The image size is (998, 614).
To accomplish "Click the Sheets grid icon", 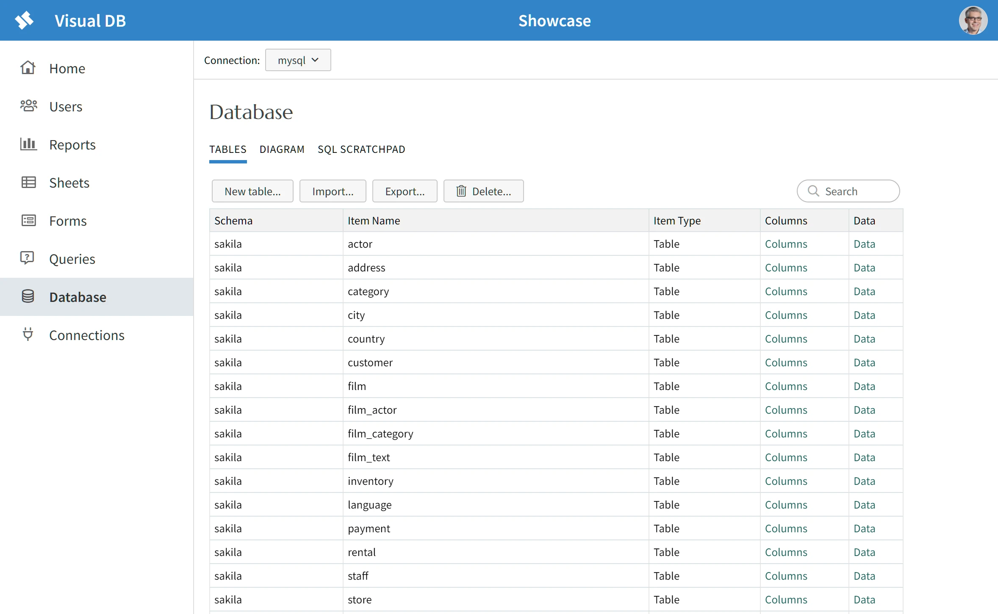I will click(28, 183).
